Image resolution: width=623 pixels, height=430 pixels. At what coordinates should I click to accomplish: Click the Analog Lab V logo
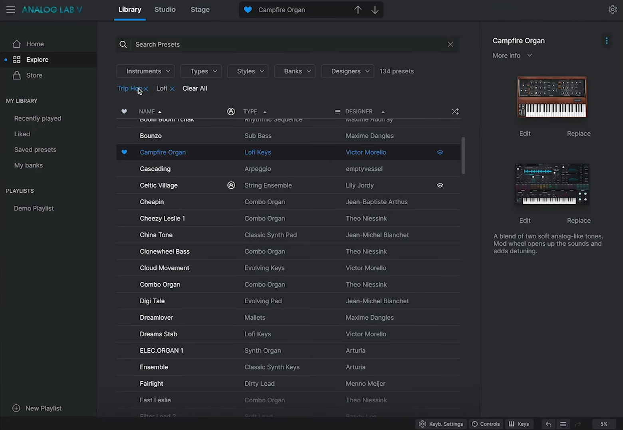click(52, 10)
